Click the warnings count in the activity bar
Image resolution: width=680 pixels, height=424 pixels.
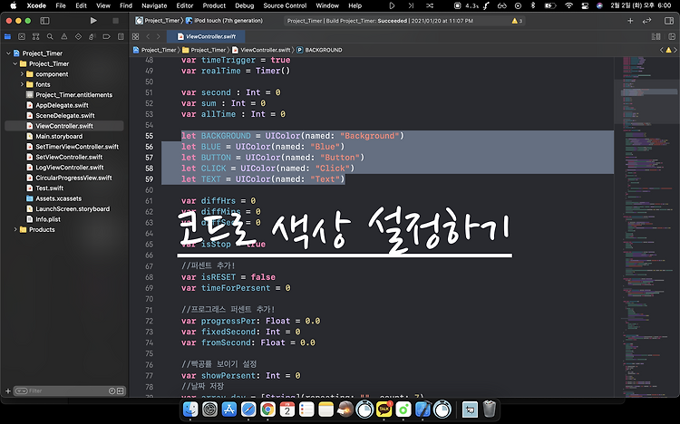click(x=517, y=20)
